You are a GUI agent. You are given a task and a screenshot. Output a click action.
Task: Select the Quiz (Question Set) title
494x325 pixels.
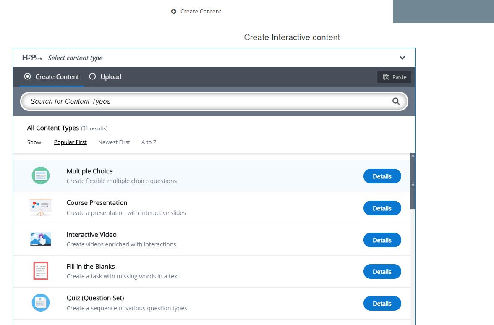pos(95,298)
